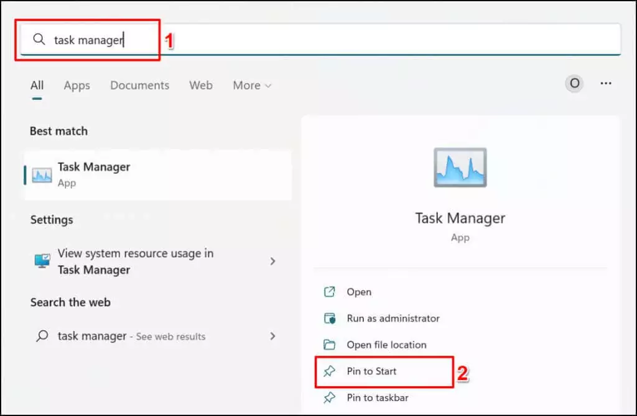Open View system resource usage in Task Manager
The height and width of the screenshot is (416, 637).
tap(158, 261)
